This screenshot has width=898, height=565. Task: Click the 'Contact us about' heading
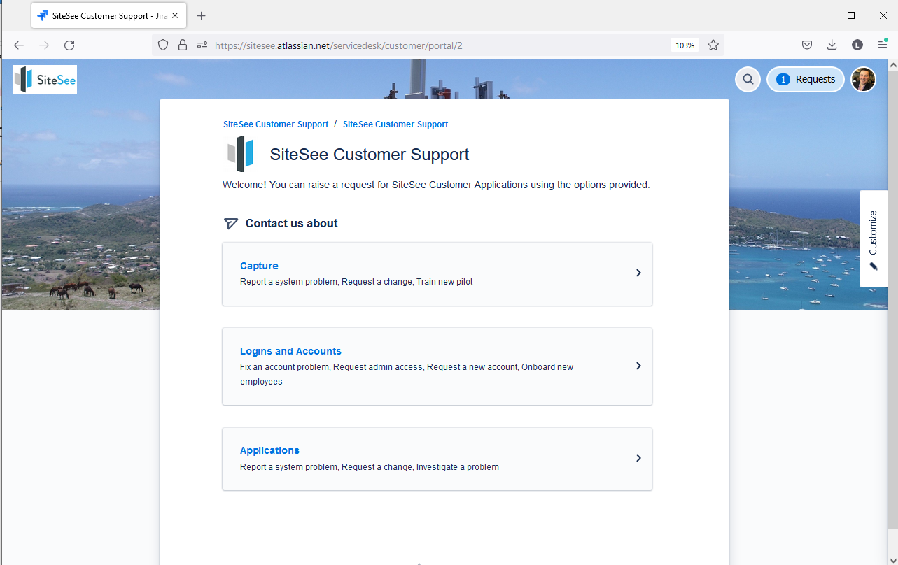(x=291, y=224)
